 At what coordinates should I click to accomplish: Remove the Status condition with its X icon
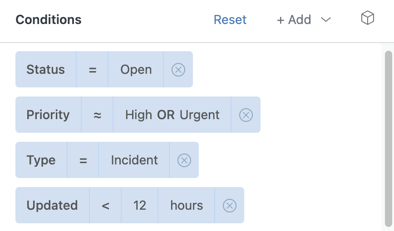178,69
